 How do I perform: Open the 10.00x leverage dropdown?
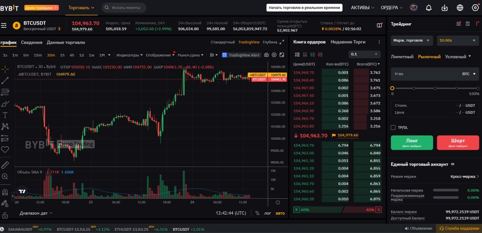coord(458,40)
